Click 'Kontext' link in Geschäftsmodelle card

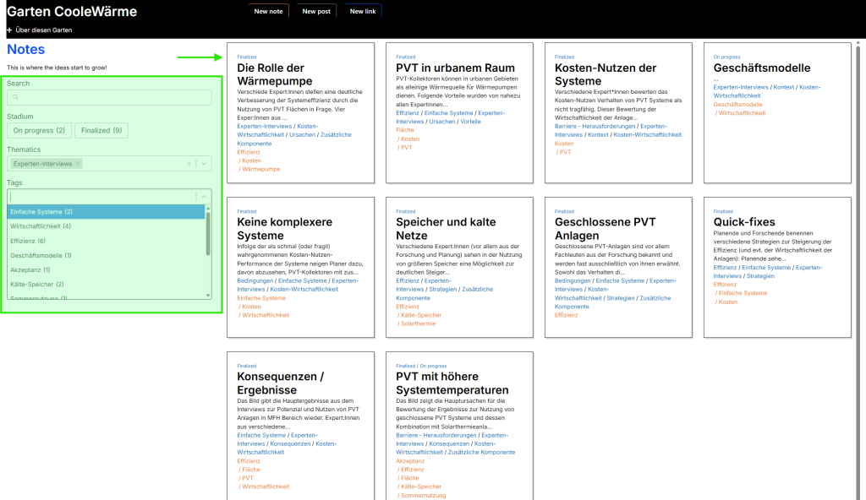(x=784, y=87)
